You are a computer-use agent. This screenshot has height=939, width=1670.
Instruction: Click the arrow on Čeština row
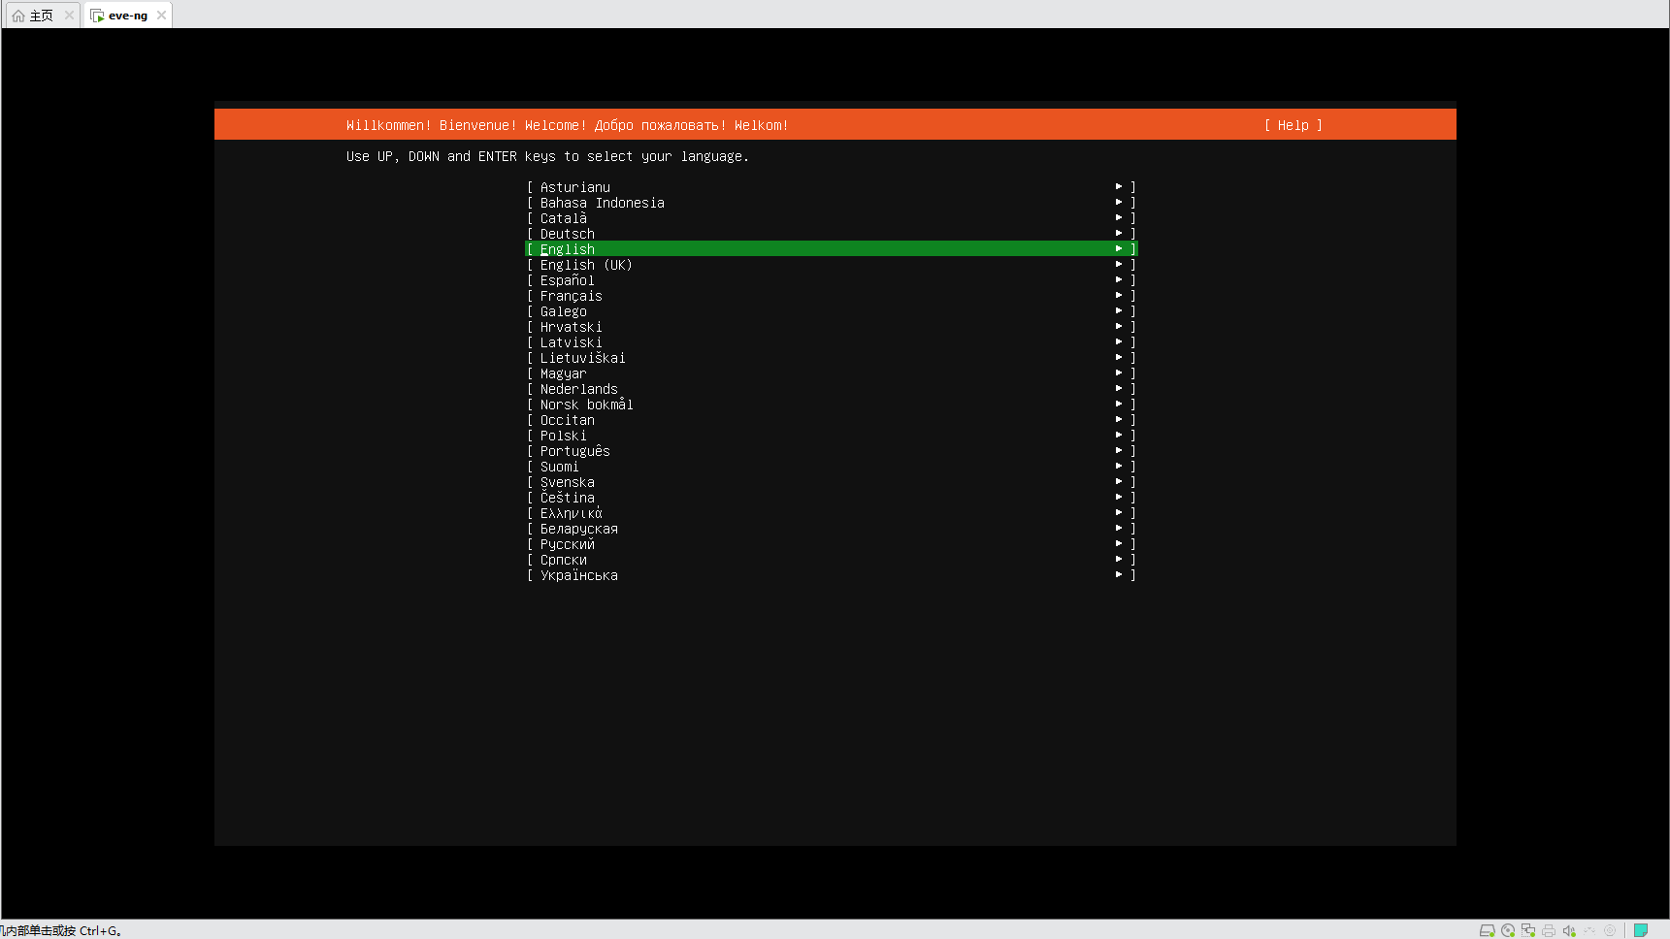pyautogui.click(x=1119, y=497)
